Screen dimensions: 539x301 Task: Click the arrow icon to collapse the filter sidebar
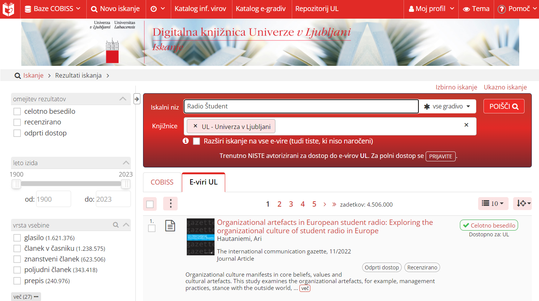(x=137, y=99)
